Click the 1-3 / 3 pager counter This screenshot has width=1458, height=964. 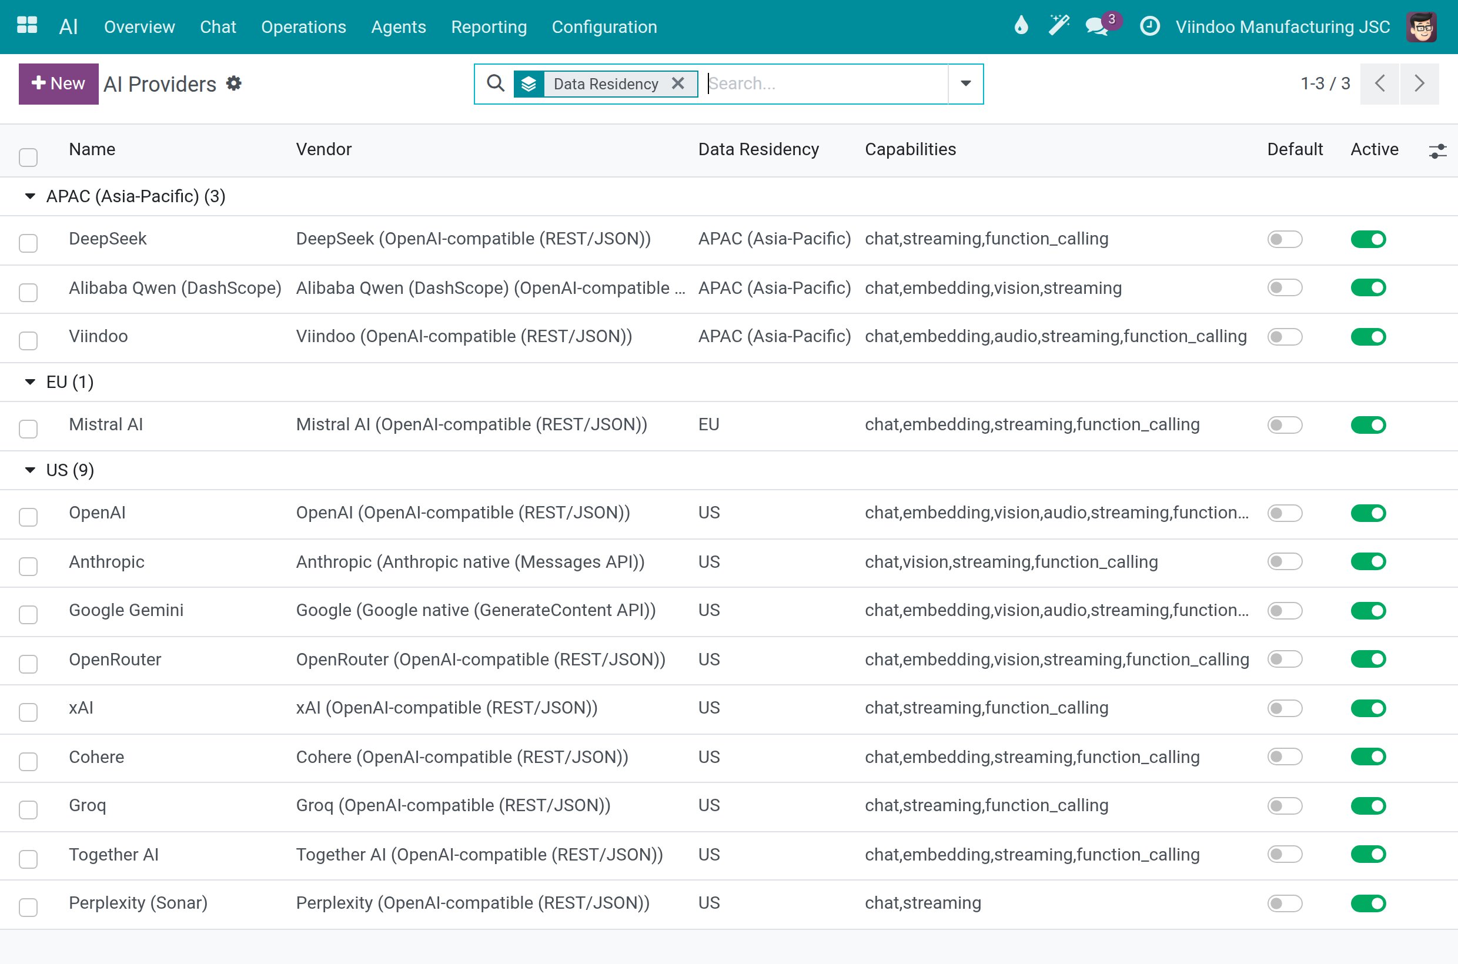1325,83
